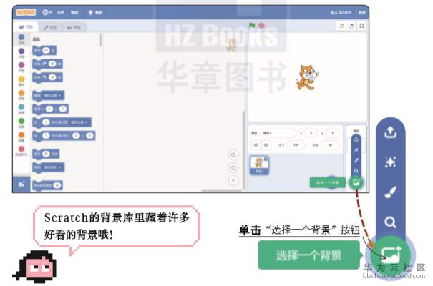433x286 pixels.
Task: Click the enlarged surprise sparkle icon
Action: tap(391, 162)
